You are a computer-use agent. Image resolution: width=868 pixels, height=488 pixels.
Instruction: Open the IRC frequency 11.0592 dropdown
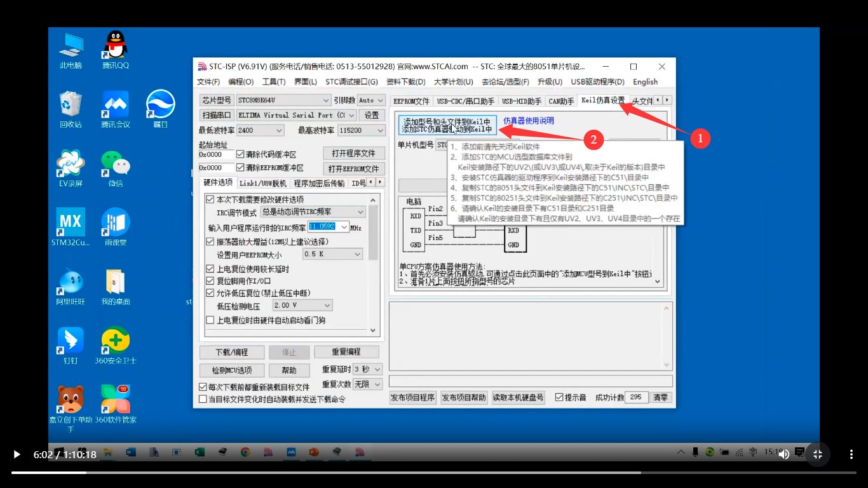click(329, 227)
